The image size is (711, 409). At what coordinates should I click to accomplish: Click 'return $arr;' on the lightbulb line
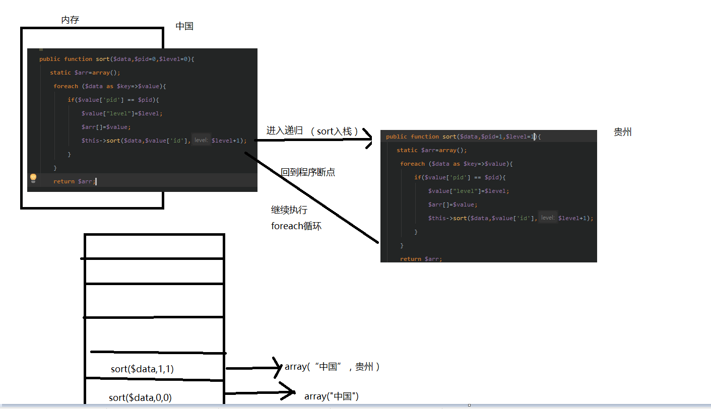coord(75,181)
